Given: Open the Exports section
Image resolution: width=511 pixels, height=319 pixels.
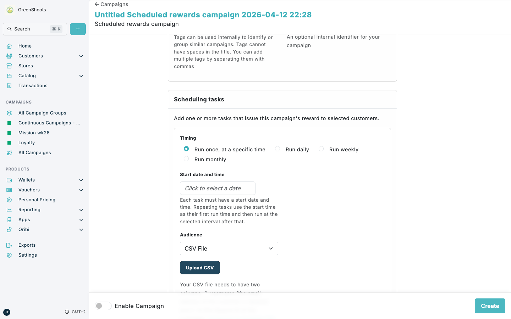Looking at the screenshot, I should 27,245.
